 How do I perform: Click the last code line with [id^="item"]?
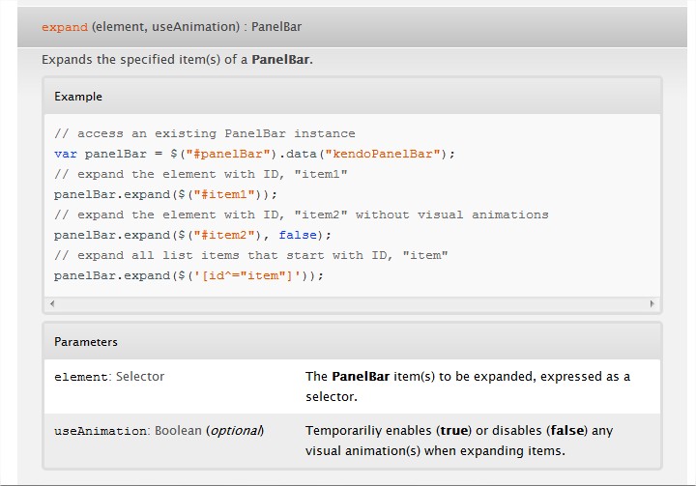[188, 275]
